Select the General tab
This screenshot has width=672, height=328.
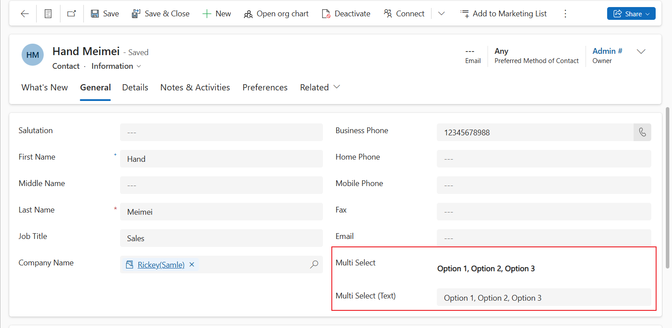(x=95, y=87)
